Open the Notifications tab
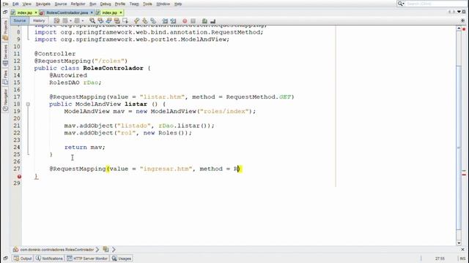The image size is (469, 263). (x=50, y=258)
